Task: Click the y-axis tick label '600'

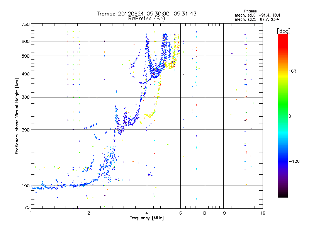Action: (x=26, y=41)
